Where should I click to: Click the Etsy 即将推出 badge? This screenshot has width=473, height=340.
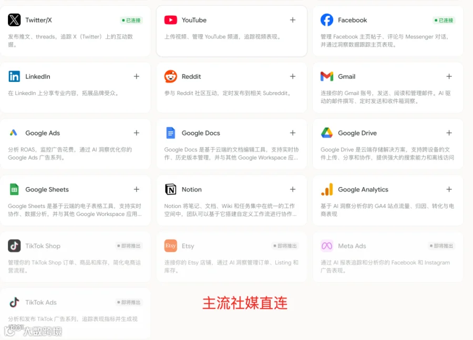tap(285, 246)
